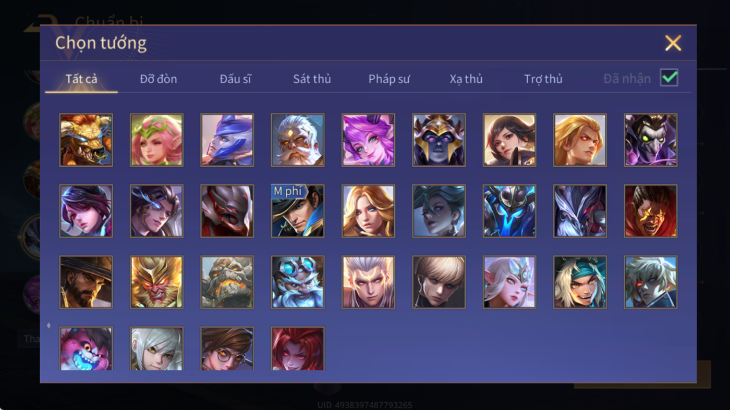730x410 pixels.
Task: Close the "Chọn tướng" dialog
Action: [x=673, y=43]
